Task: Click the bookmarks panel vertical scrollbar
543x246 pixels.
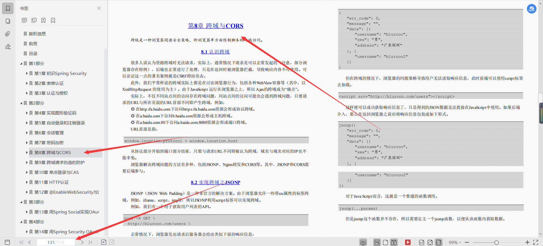Action: coord(106,141)
